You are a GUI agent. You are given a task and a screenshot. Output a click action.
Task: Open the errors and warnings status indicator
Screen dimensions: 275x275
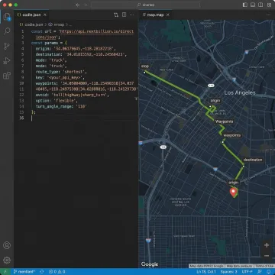[57, 272]
